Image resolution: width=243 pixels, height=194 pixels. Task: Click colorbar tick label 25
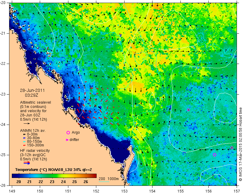74,182
